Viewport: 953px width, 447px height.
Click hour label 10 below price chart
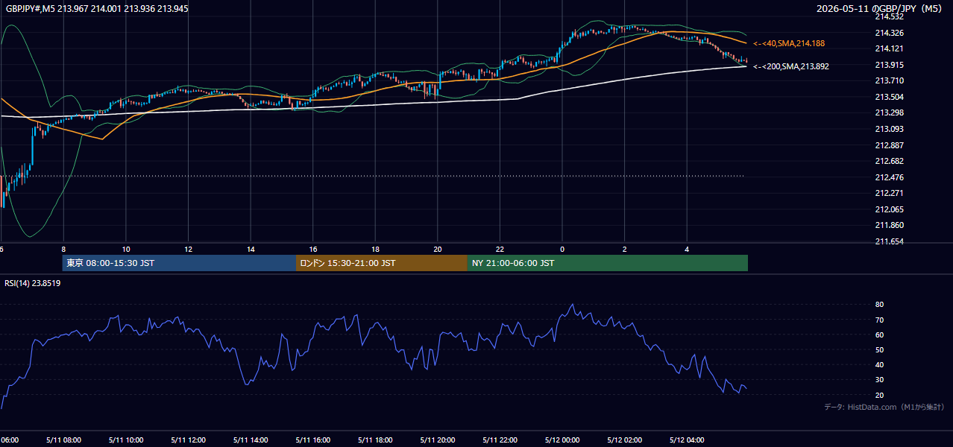126,249
